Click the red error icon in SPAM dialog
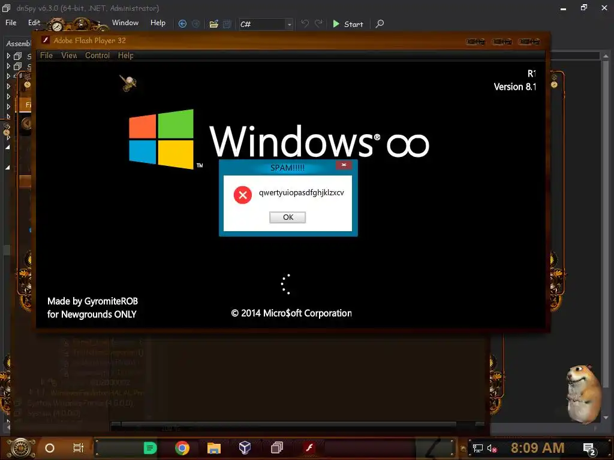Screen dimensions: 614x460 click(243, 195)
